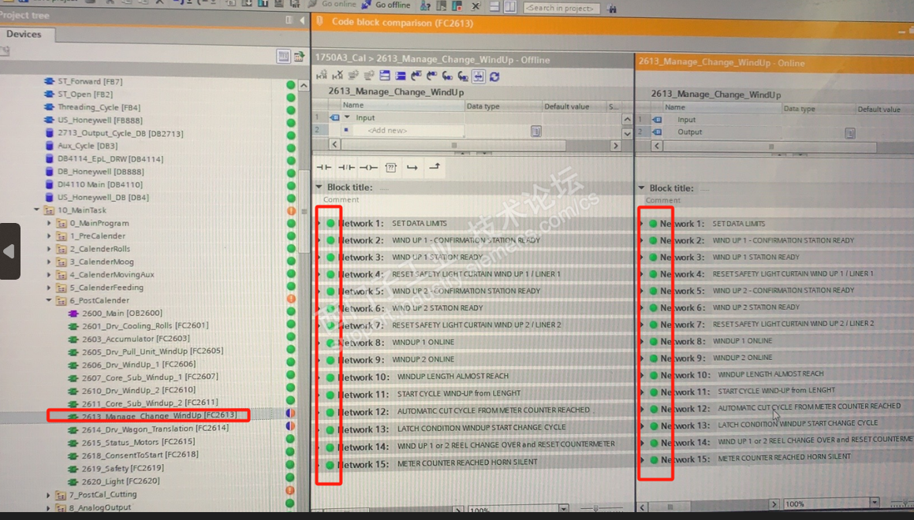Screen dimensions: 914x520
Task: Open offline Network 12 automatic cut cycle
Action: point(472,411)
